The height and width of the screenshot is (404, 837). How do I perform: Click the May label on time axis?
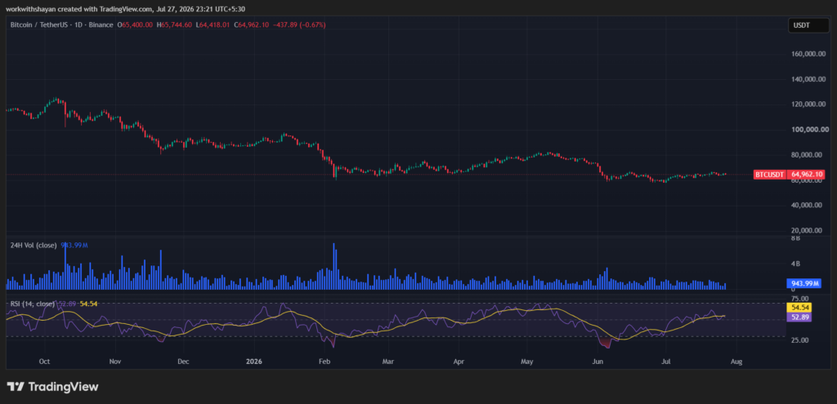tap(527, 362)
